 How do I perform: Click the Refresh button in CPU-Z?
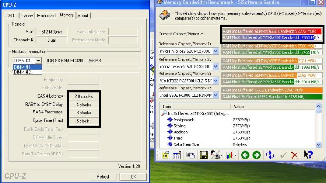coord(104,177)
